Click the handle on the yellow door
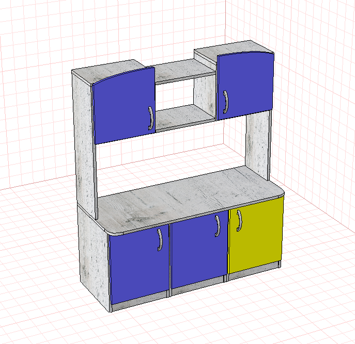Screen dimensions: 355x344 239,221
